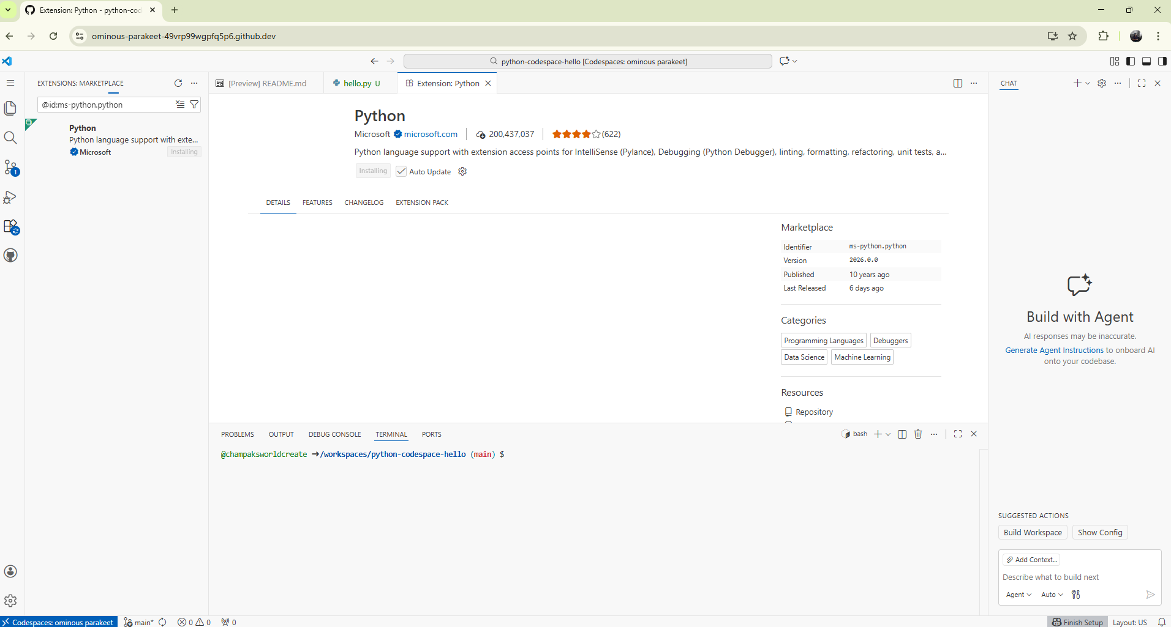Maximize the Chat view
Image resolution: width=1171 pixels, height=627 pixels.
pos(1142,83)
